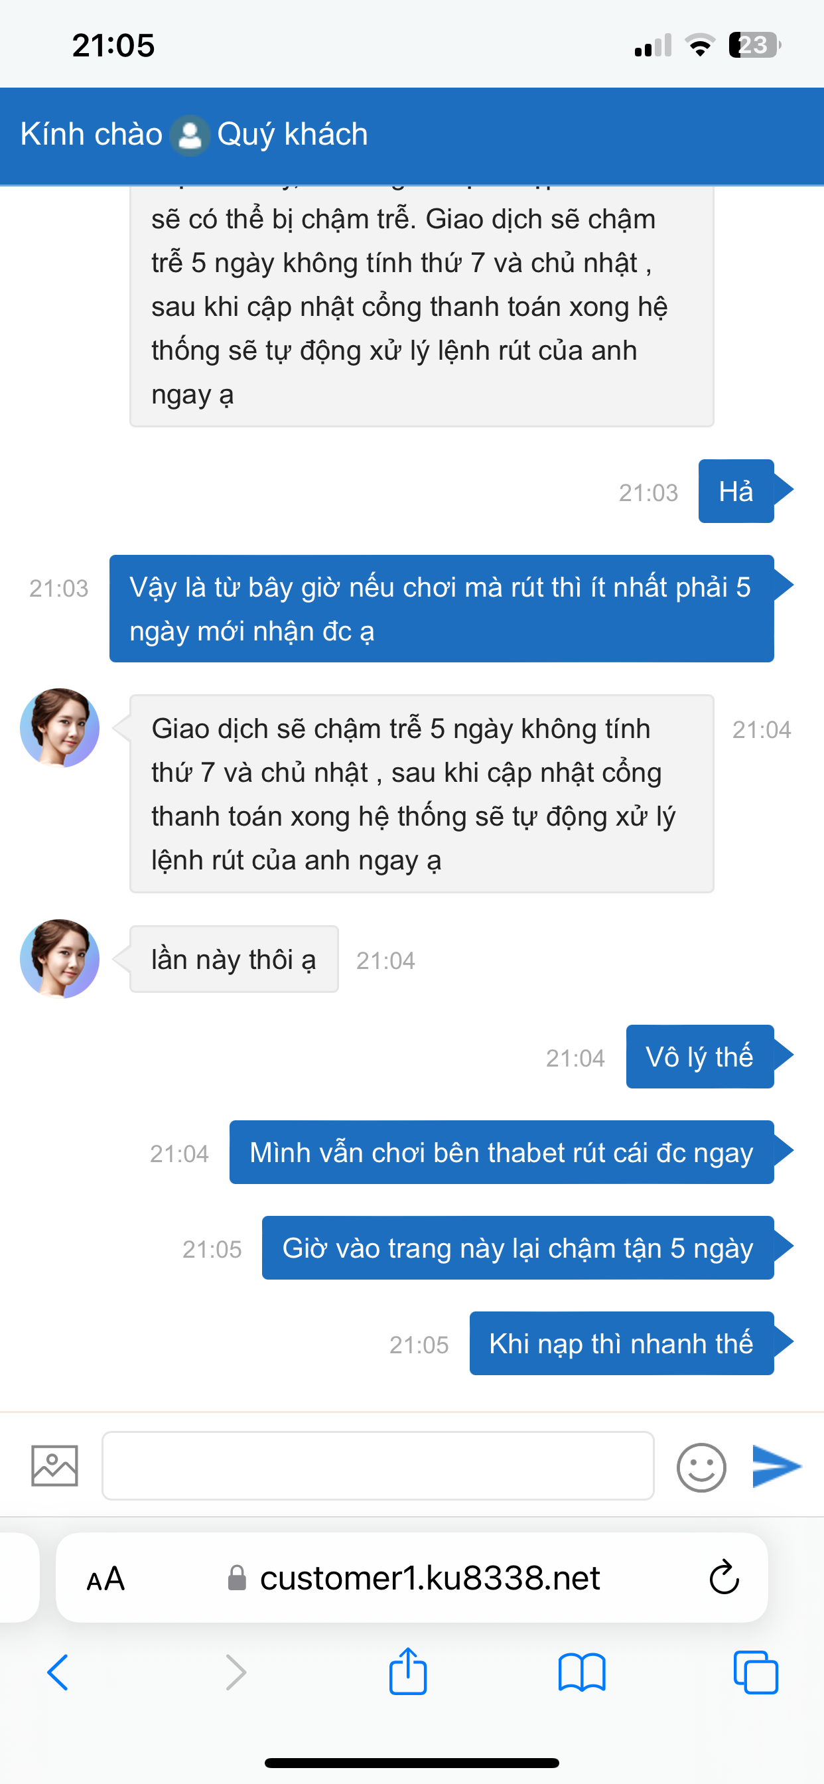Tap the image attachment icon
Viewport: 824px width, 1784px height.
coord(54,1465)
